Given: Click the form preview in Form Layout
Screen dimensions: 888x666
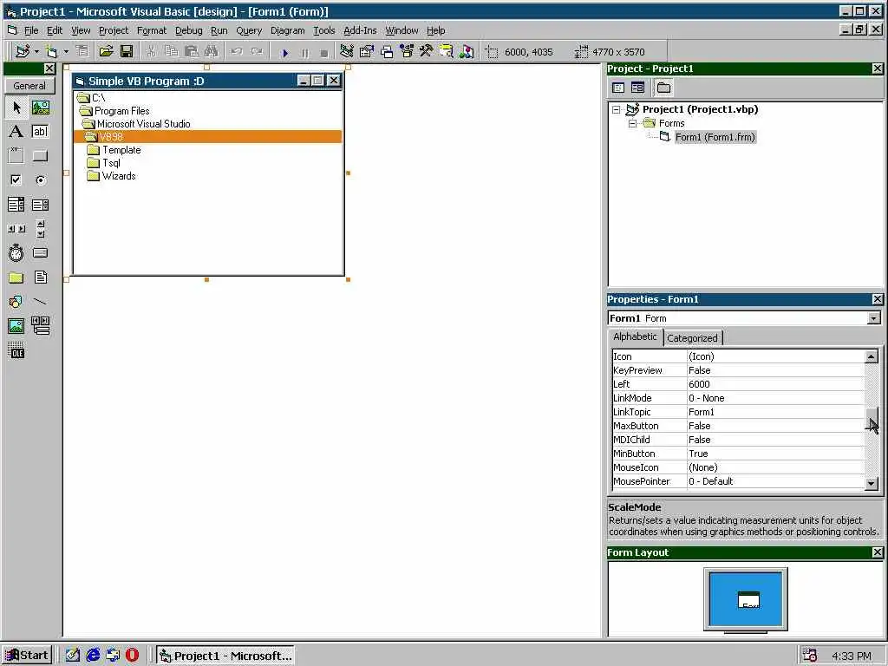Looking at the screenshot, I should (749, 600).
